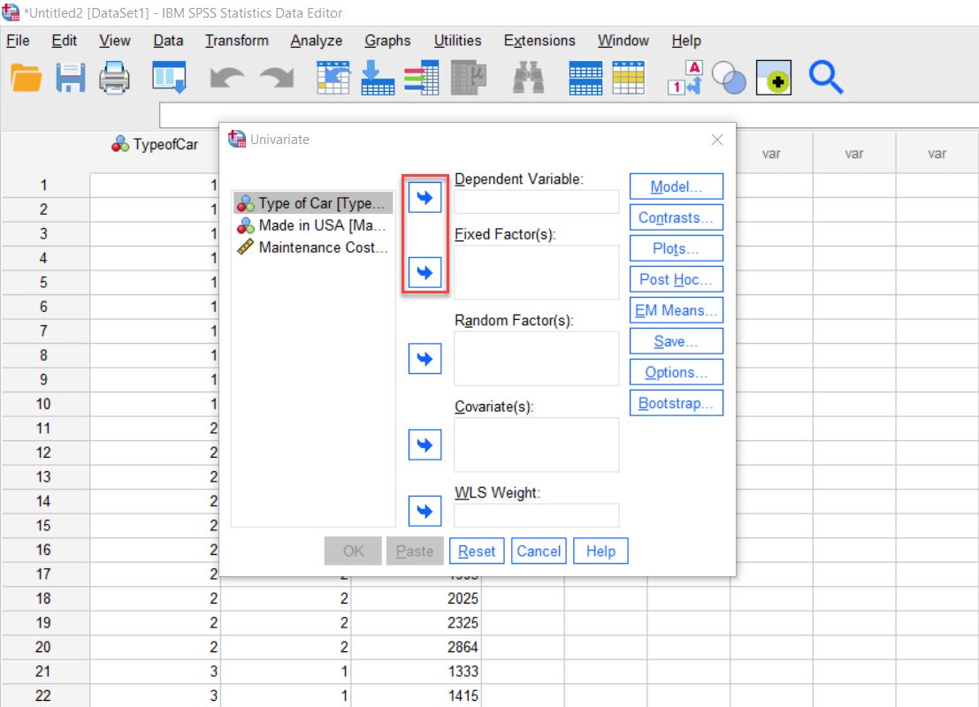Open the Variables info toolbar icon
The width and height of the screenshot is (979, 707).
coord(422,78)
